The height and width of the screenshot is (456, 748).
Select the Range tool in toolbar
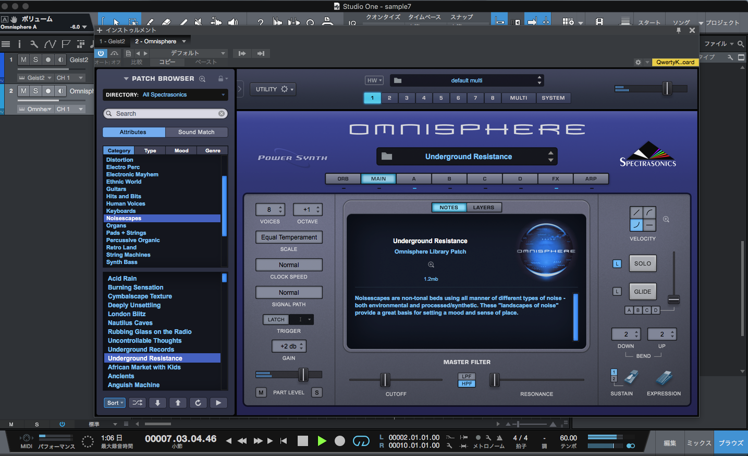tap(133, 22)
